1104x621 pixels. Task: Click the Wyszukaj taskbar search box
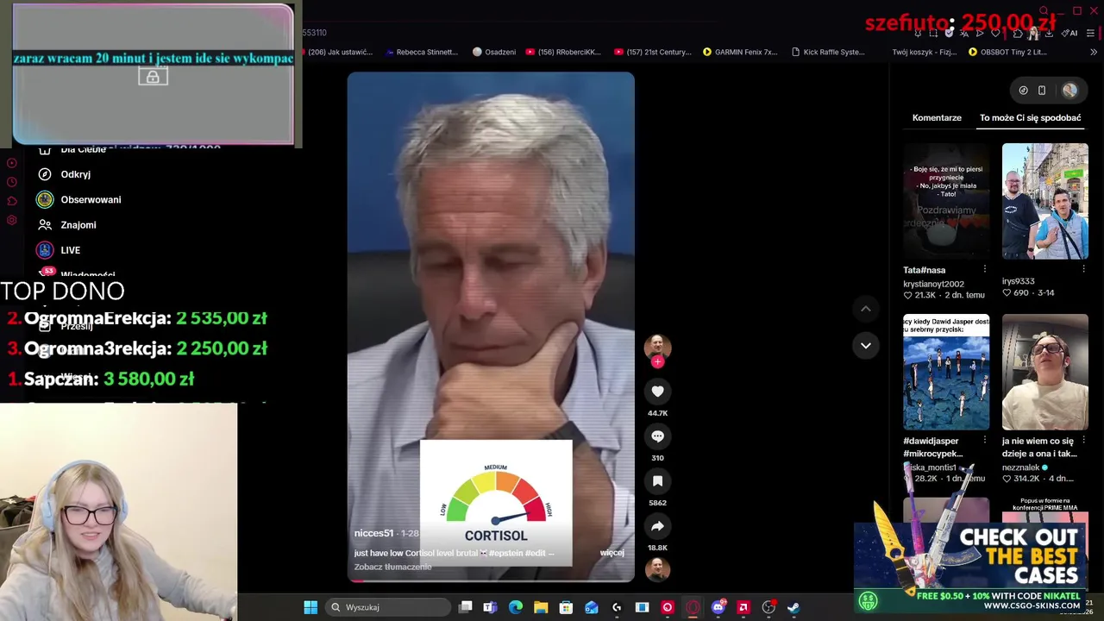(x=387, y=607)
